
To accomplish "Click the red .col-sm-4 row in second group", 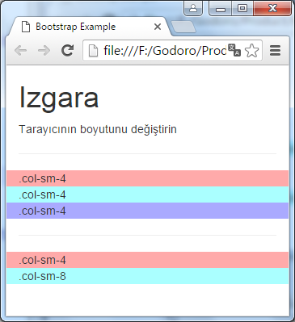I will [148, 260].
